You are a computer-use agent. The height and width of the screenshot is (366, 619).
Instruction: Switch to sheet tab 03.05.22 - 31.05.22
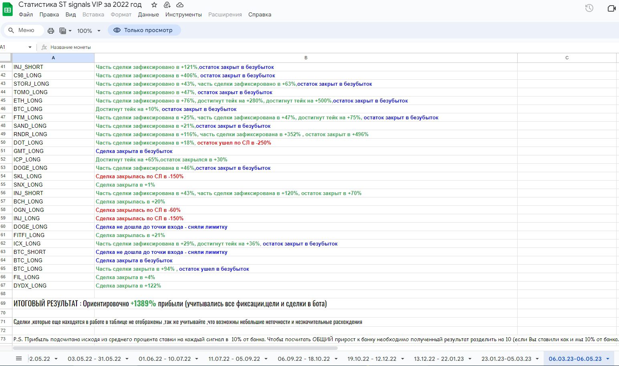[x=94, y=358]
